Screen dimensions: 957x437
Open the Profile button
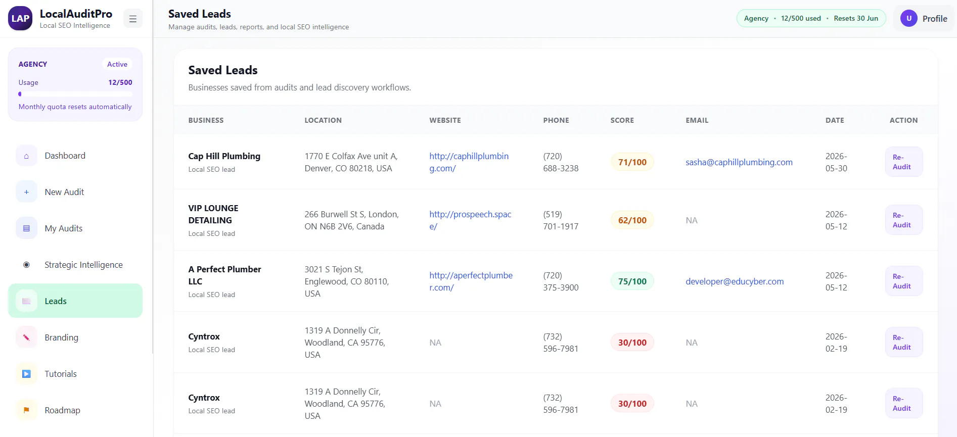924,19
